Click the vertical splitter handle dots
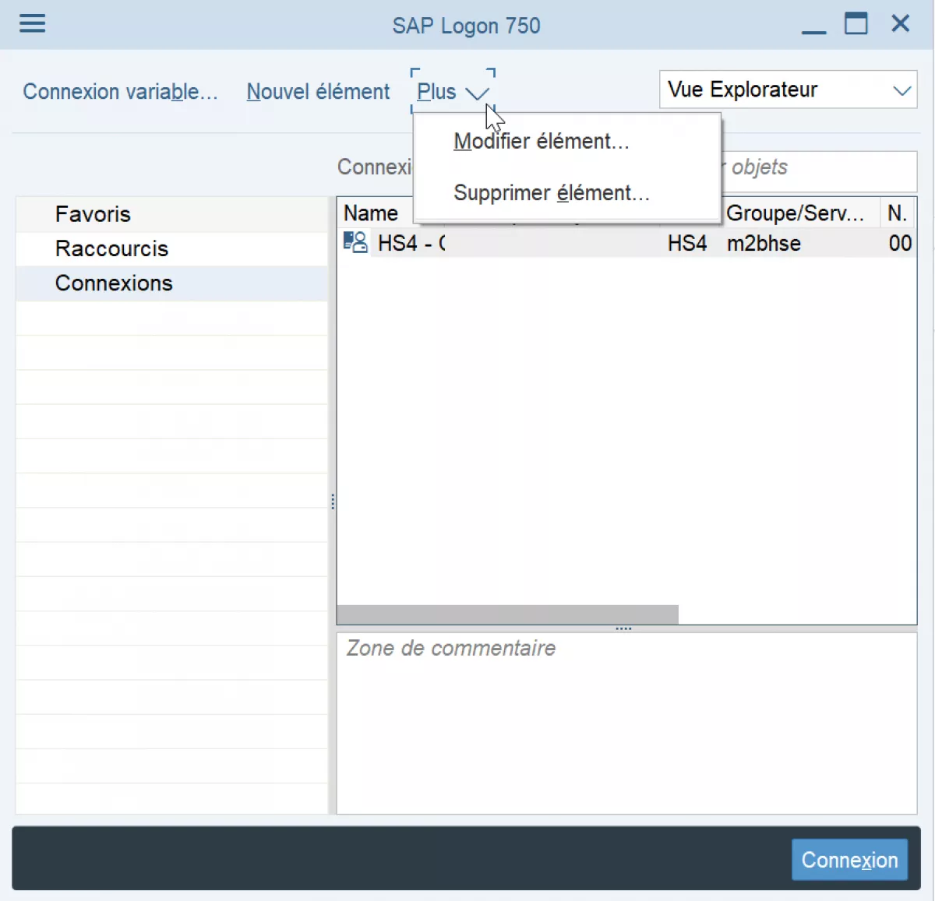Screen dimensions: 935x901 coord(333,502)
